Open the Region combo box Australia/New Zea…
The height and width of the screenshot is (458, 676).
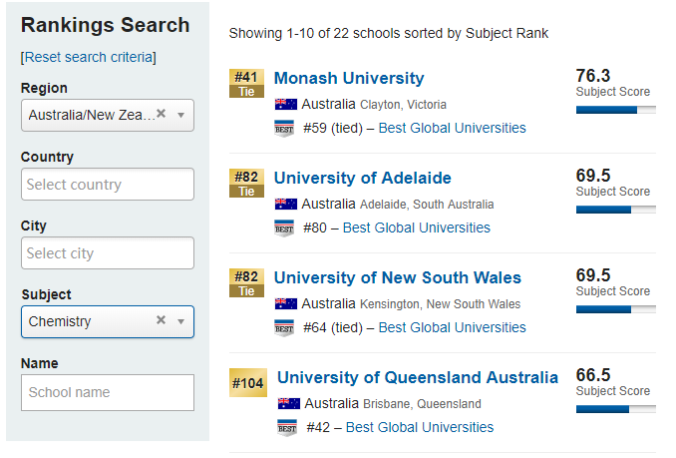[108, 115]
